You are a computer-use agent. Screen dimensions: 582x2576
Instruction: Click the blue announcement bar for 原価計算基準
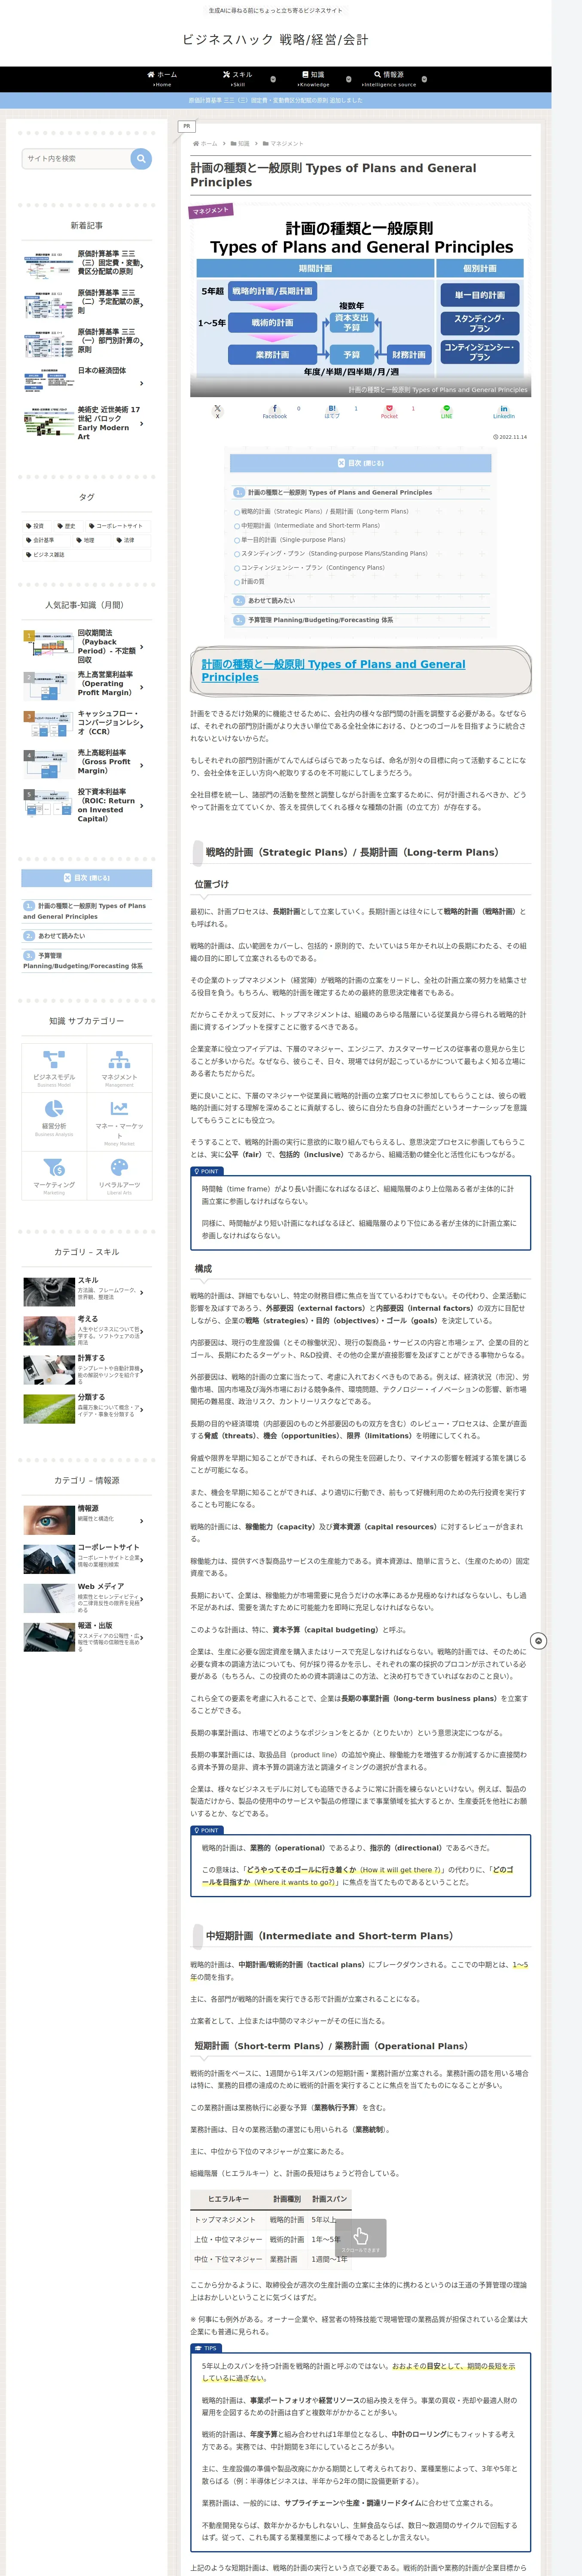coord(276,100)
